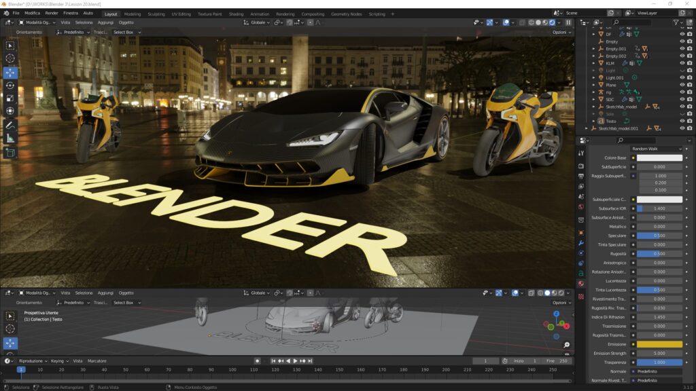Activate the Move tool in main viewport

(x=10, y=73)
